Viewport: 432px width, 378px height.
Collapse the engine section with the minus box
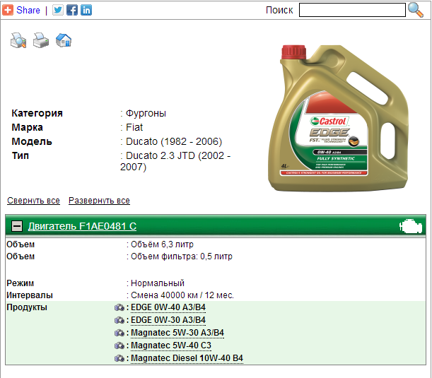(17, 227)
